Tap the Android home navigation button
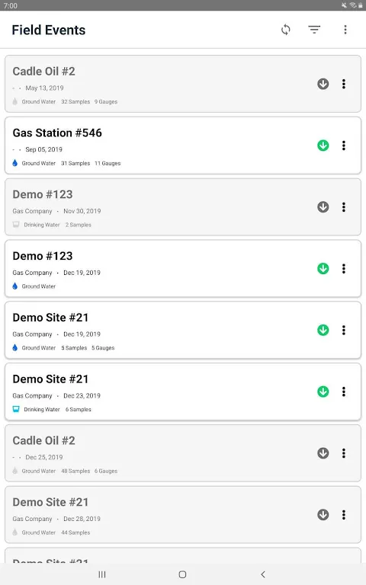Screen dimensions: 366x585 [183, 574]
